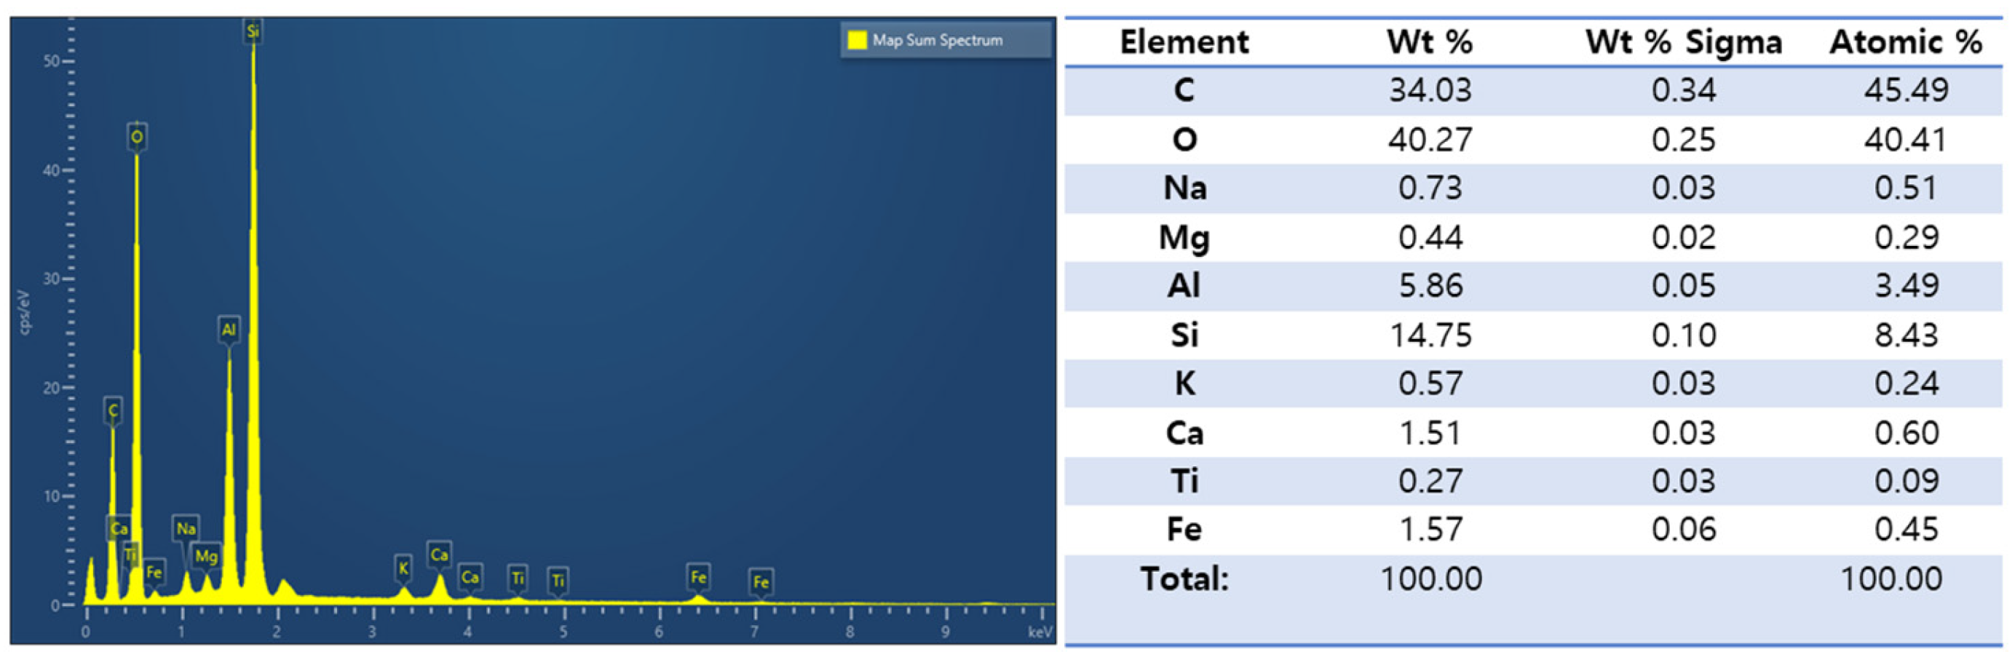Viewport: 2015px width, 657px height.
Task: Select the magnesium sigma value 0.02
Action: [x=1683, y=237]
